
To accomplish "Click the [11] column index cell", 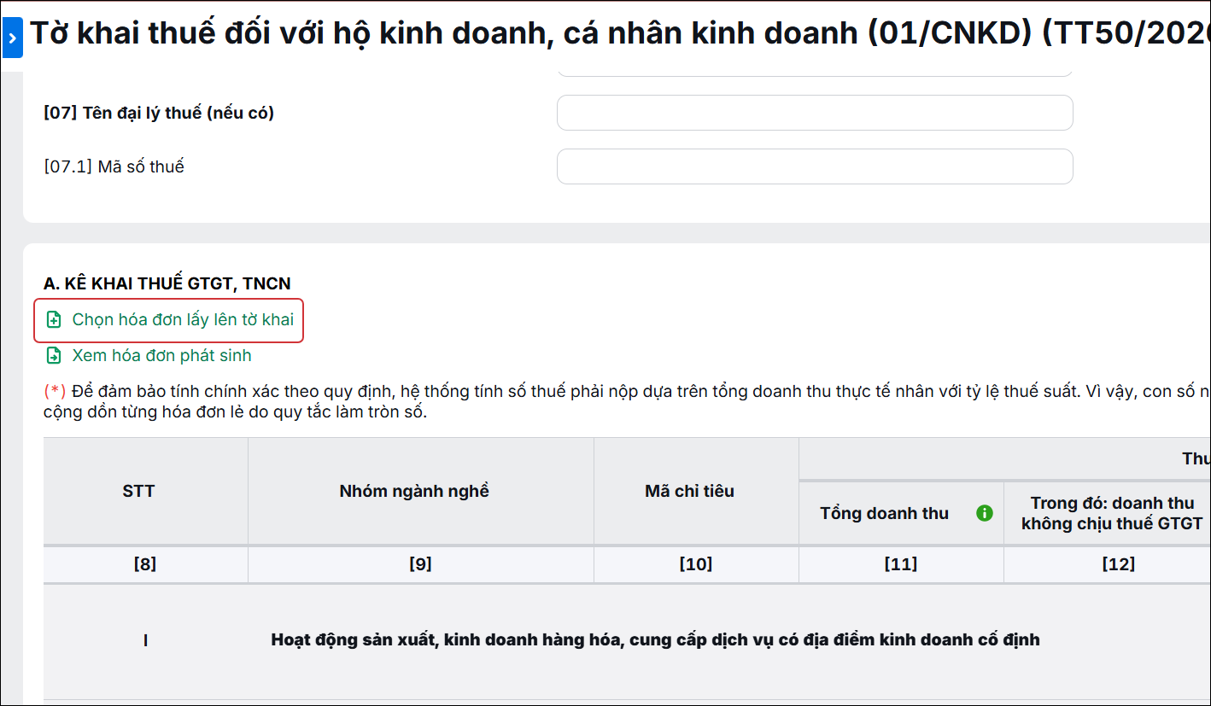I will tap(901, 564).
